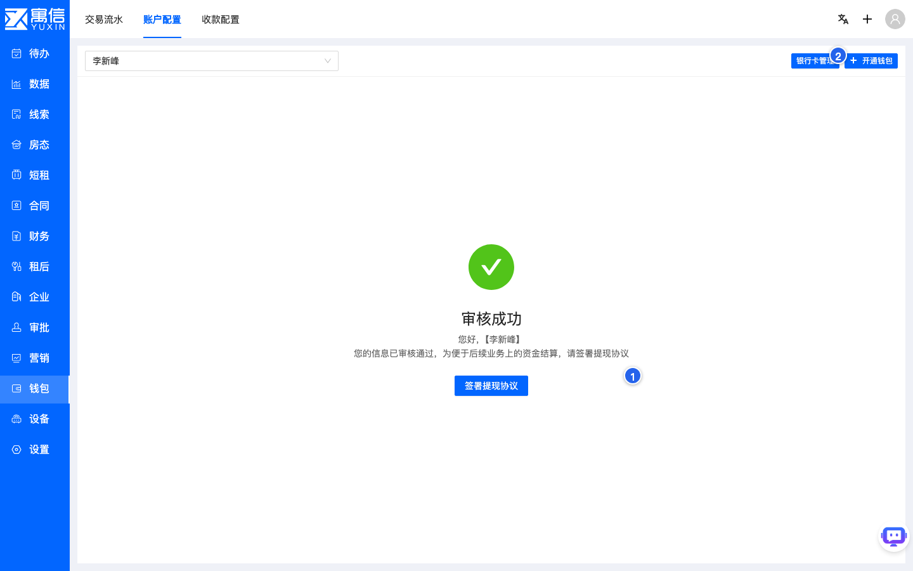Open the 设备 sidebar icon
This screenshot has height=571, width=913.
16,419
